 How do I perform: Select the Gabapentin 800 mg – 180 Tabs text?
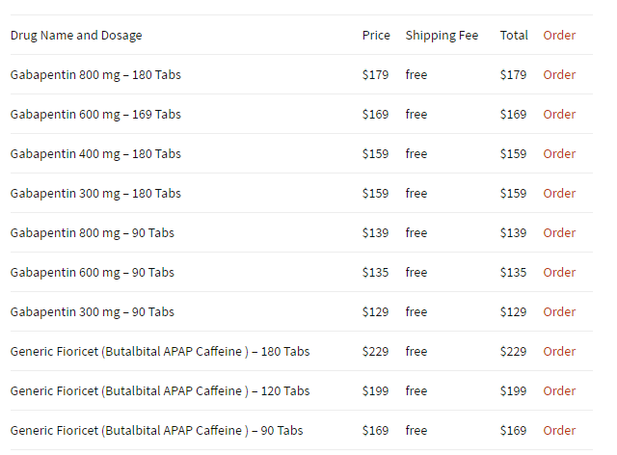95,75
